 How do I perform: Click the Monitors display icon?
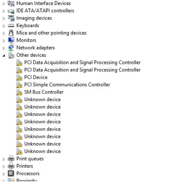click(x=11, y=40)
